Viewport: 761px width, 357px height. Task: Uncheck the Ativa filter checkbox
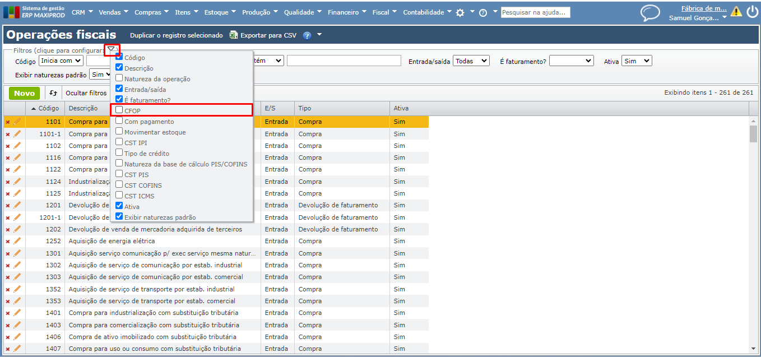(x=119, y=206)
